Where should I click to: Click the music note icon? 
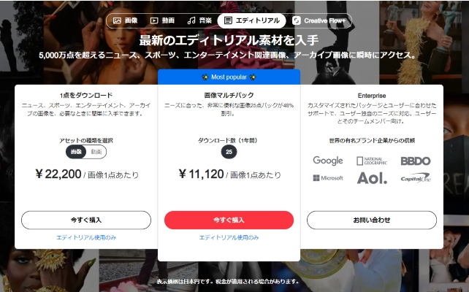point(191,20)
